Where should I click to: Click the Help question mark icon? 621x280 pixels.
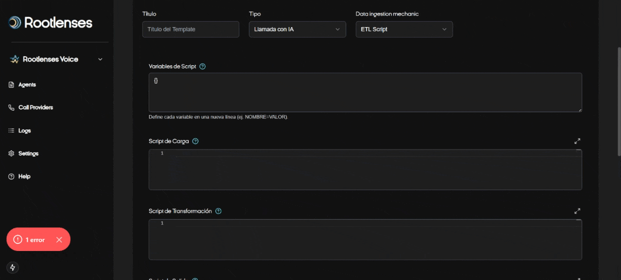tap(12, 177)
